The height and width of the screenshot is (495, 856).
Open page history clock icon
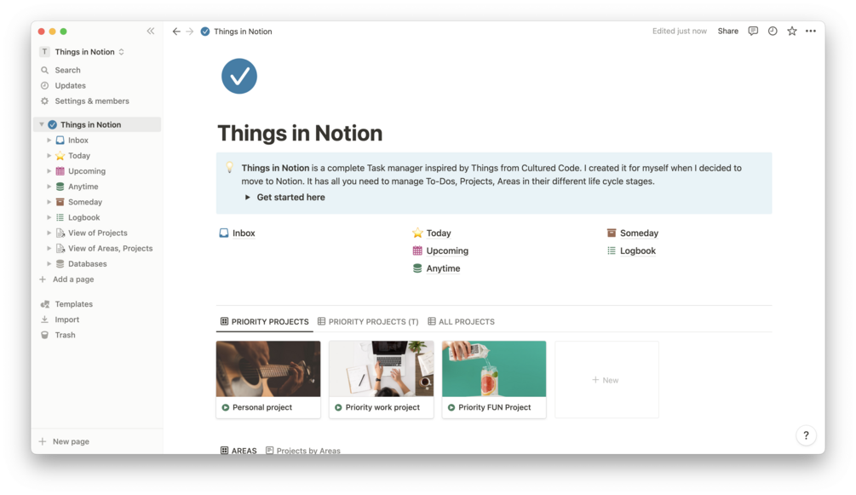(x=773, y=32)
